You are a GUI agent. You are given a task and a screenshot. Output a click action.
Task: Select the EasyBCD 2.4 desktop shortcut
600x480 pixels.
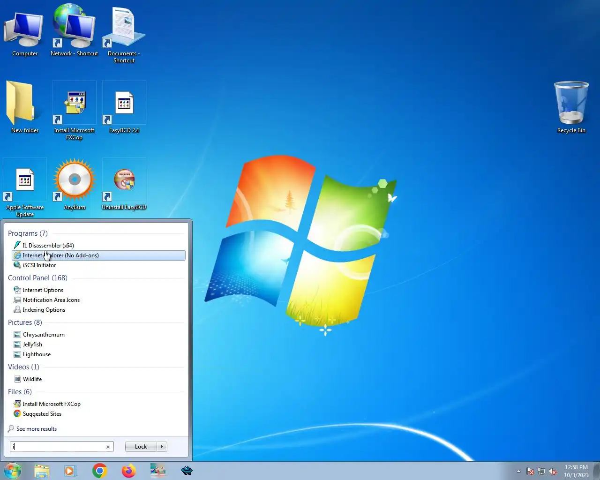[x=124, y=108]
